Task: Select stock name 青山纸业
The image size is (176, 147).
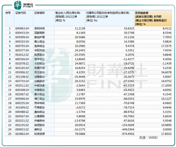Action: pos(39,42)
